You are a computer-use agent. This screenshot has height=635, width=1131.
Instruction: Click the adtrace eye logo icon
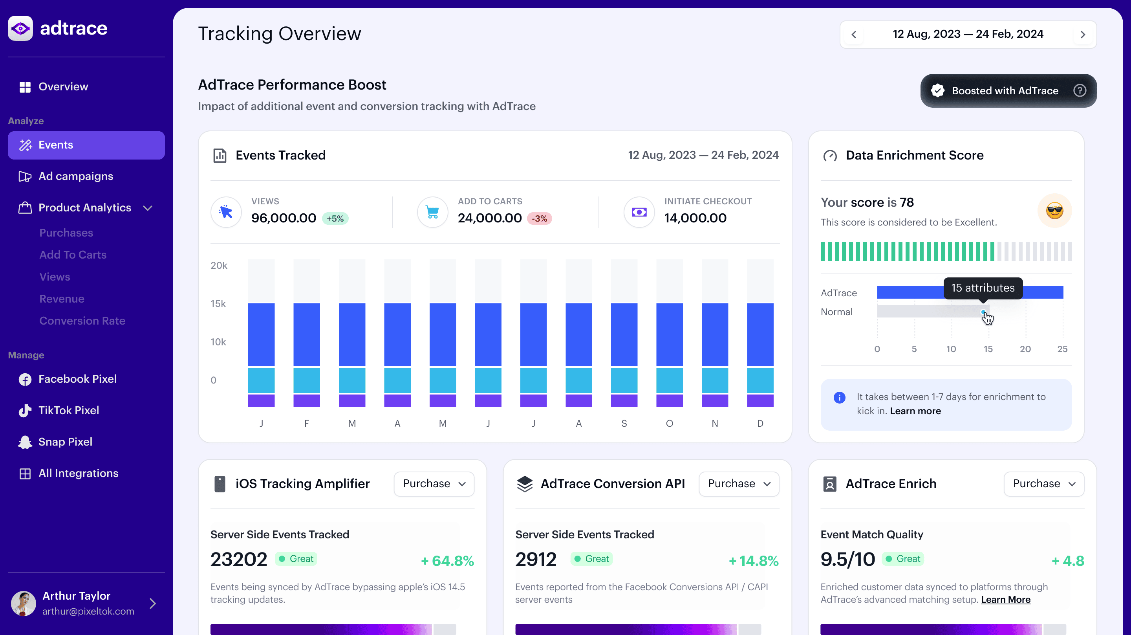pos(20,29)
